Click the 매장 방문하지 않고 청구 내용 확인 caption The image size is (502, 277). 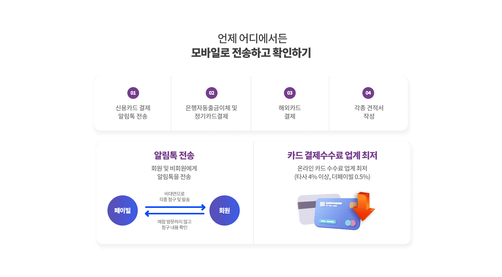tap(174, 224)
